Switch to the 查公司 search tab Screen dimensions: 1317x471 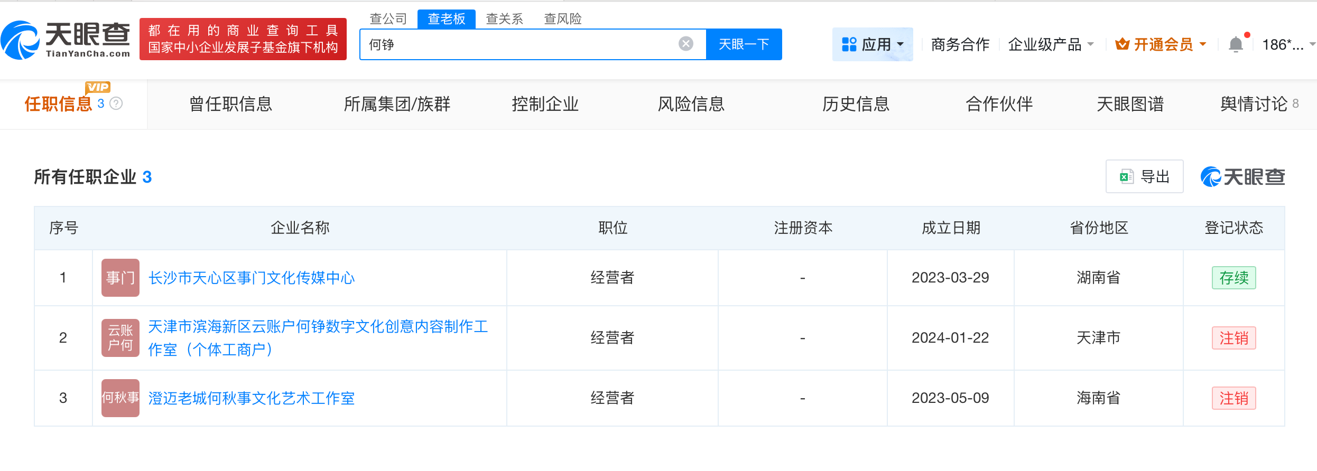pos(388,19)
